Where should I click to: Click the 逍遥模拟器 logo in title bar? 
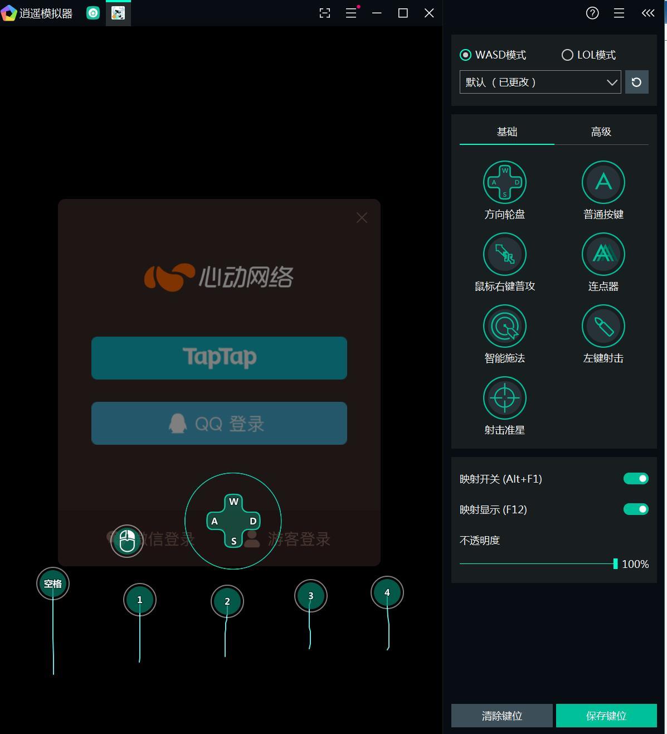coord(9,13)
